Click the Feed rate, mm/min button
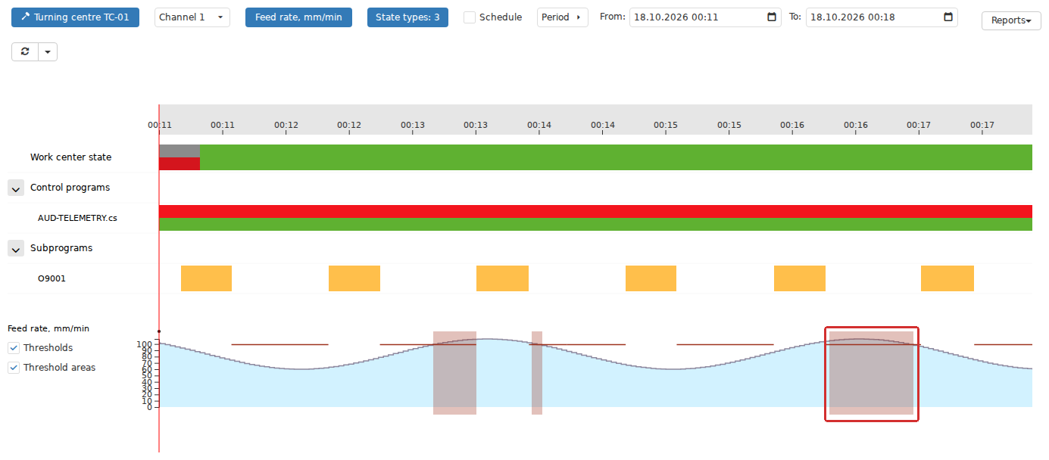 pos(298,17)
